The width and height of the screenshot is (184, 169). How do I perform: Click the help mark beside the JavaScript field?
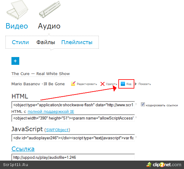(x=136, y=137)
